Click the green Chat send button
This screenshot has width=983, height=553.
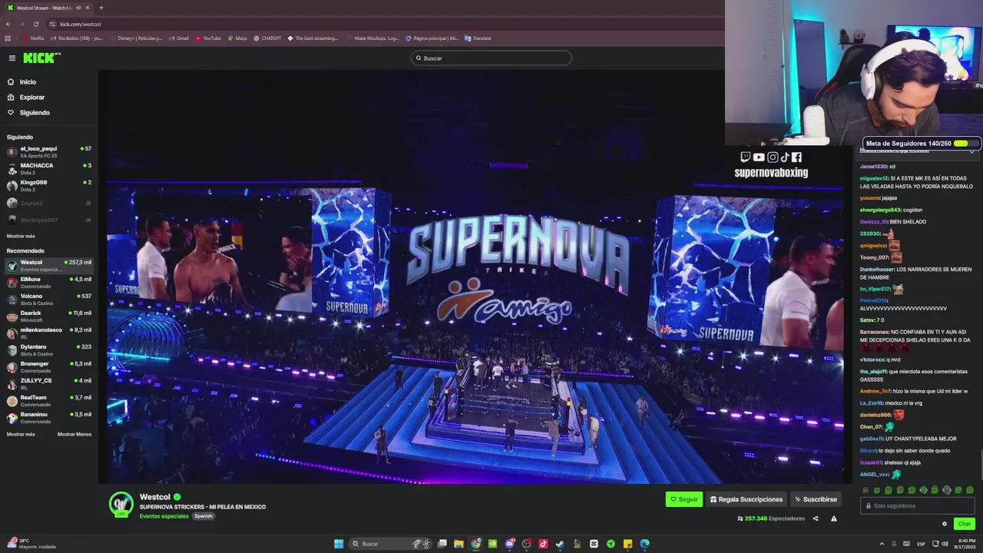965,524
